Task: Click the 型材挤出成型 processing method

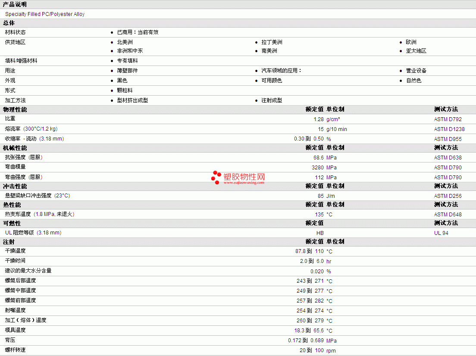Action: click(x=133, y=100)
